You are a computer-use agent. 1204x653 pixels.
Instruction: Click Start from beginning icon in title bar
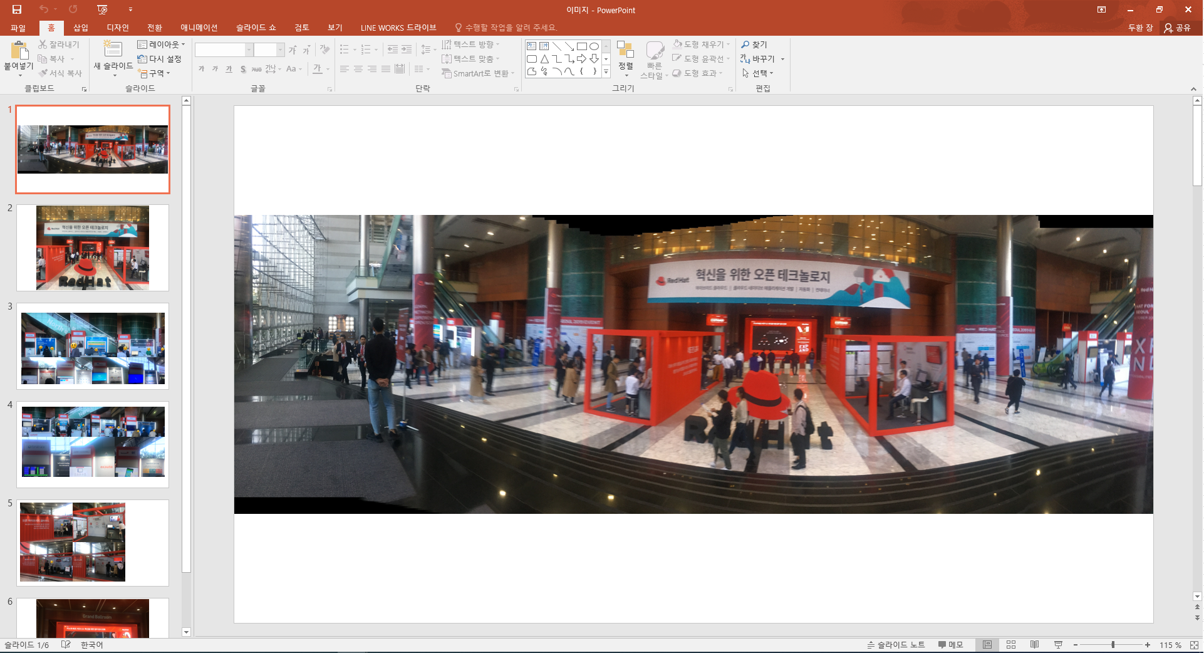103,9
